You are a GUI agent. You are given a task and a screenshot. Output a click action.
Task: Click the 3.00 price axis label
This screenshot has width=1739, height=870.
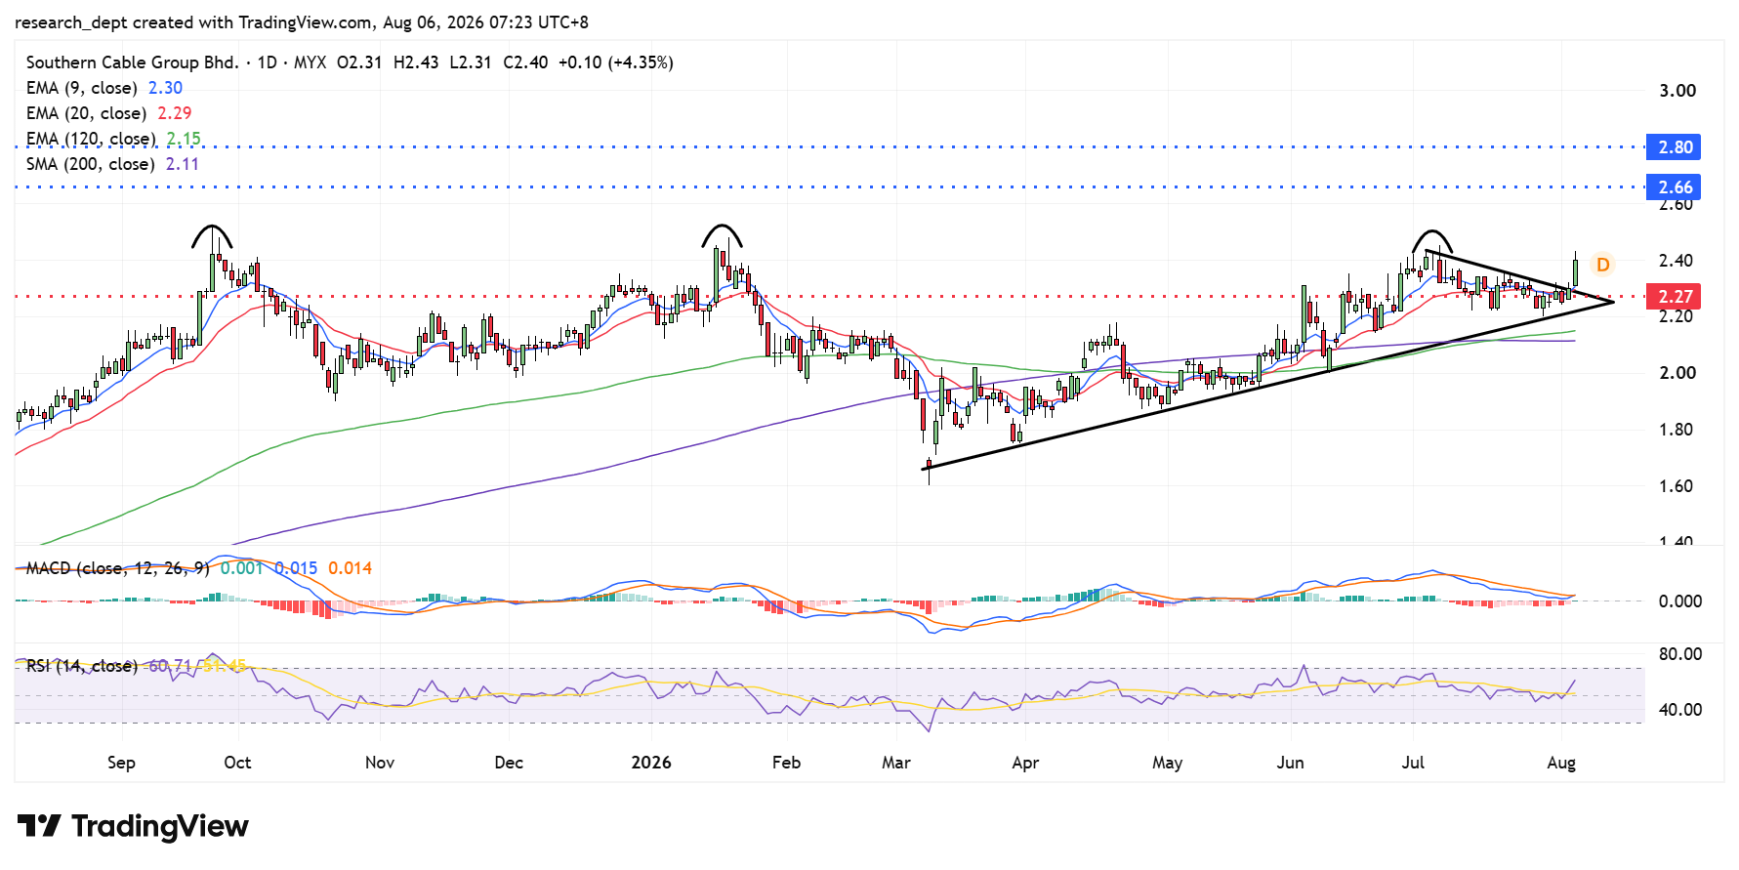(x=1677, y=91)
